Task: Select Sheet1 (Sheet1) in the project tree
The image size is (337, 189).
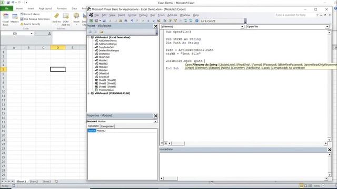Action: click(x=107, y=80)
